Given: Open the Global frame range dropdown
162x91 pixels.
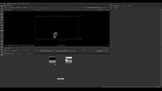Looking at the screenshot, I should [15, 51].
